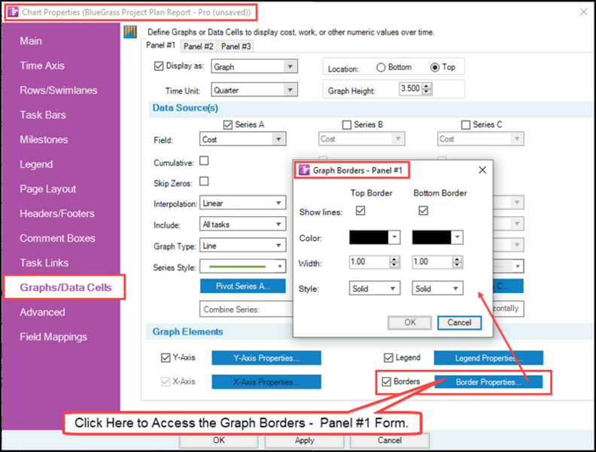Screen dimensions: 596x452
Task: Open the Series A Field Cost dropdown
Action: 242,139
